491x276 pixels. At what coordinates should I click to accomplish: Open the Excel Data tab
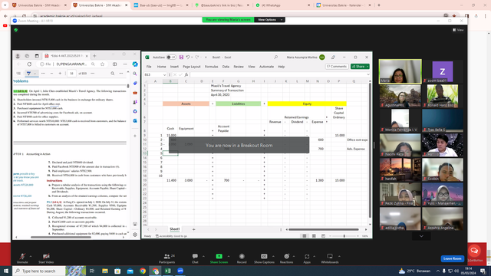226,67
